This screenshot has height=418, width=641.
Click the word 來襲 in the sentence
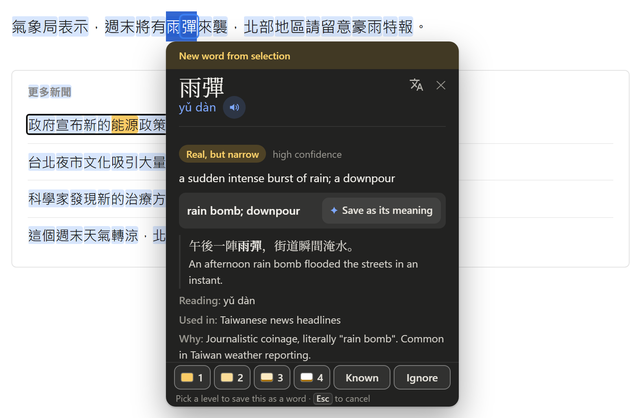pos(212,27)
